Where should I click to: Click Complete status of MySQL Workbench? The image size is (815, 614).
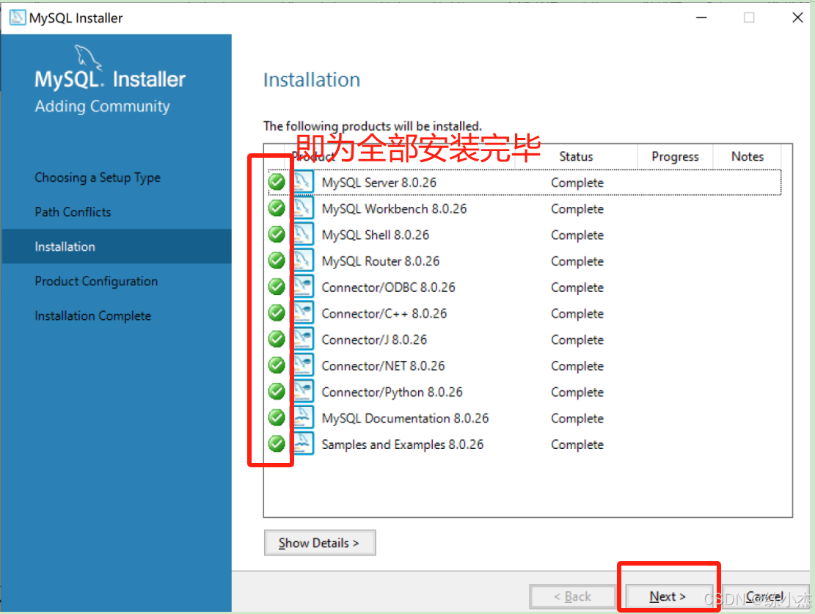tap(577, 208)
